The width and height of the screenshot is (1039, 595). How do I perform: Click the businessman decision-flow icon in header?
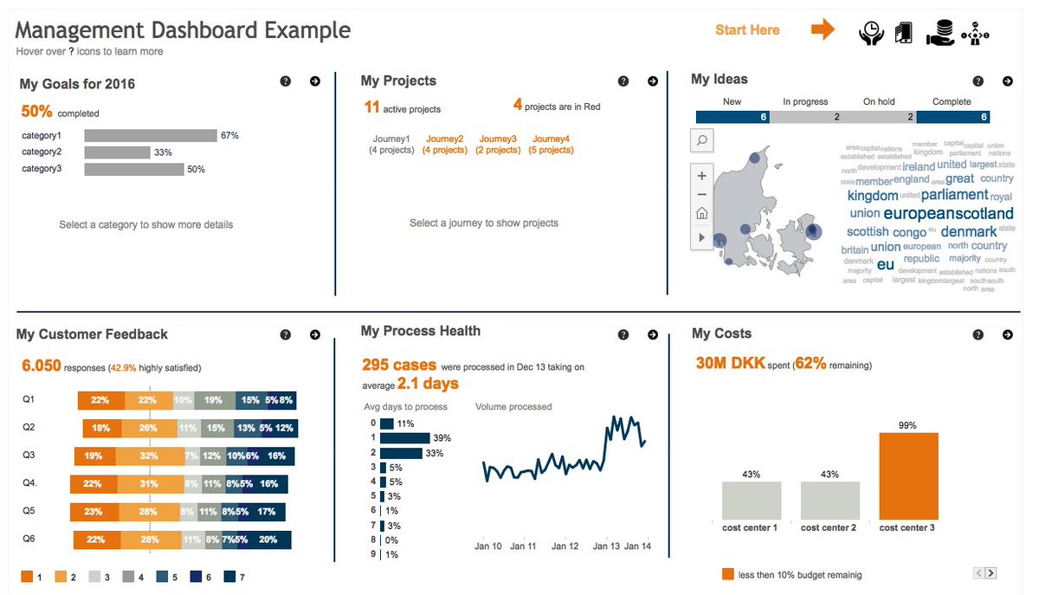(x=976, y=33)
